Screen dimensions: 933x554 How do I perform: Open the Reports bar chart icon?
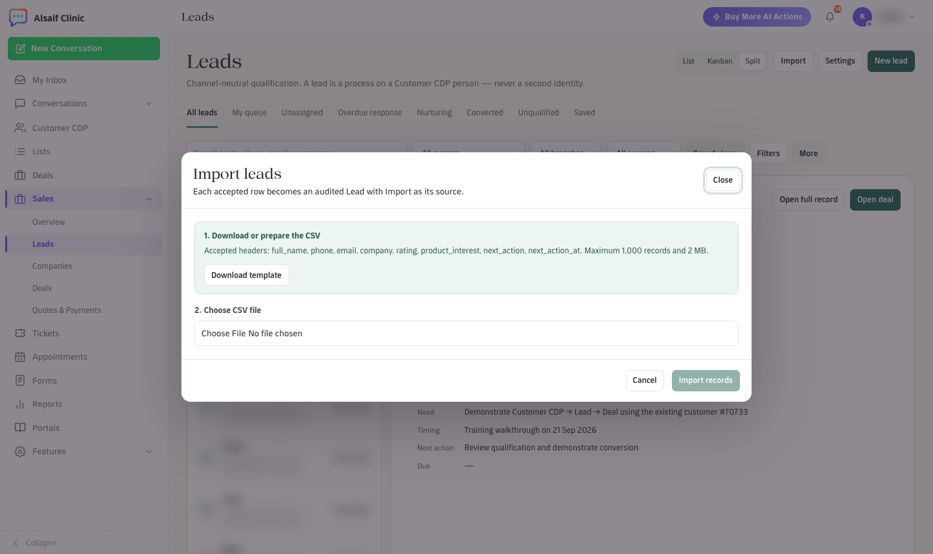20,404
